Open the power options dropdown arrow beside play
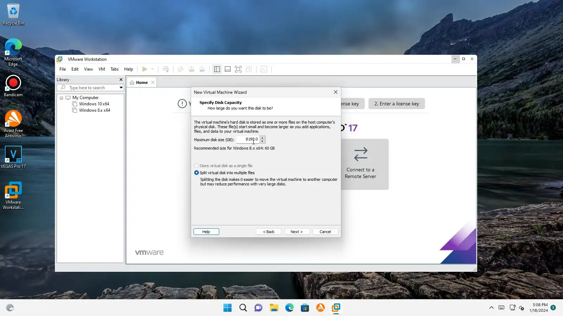The height and width of the screenshot is (316, 563). [x=152, y=69]
